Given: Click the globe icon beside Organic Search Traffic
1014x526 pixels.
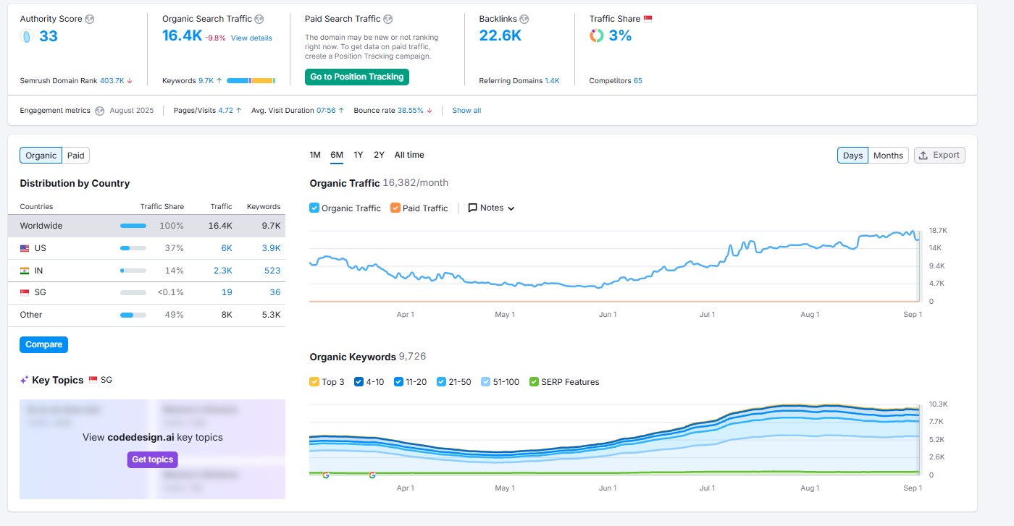Looking at the screenshot, I should click(x=259, y=20).
